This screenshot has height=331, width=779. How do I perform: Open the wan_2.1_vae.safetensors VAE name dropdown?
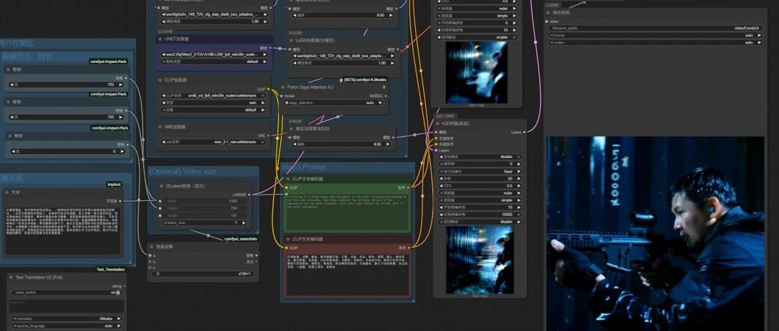[x=215, y=142]
